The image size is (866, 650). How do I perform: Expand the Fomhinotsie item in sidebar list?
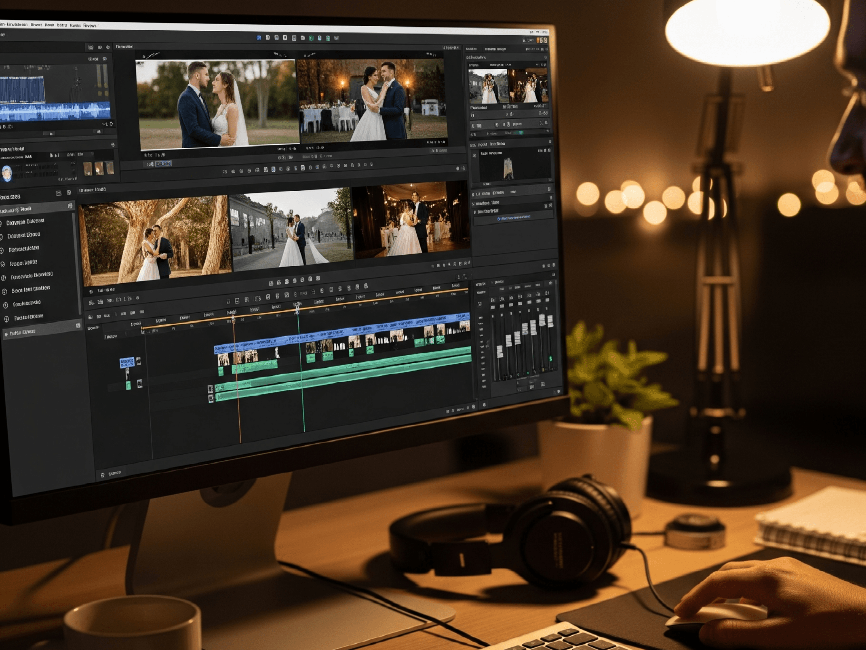[x=5, y=305]
